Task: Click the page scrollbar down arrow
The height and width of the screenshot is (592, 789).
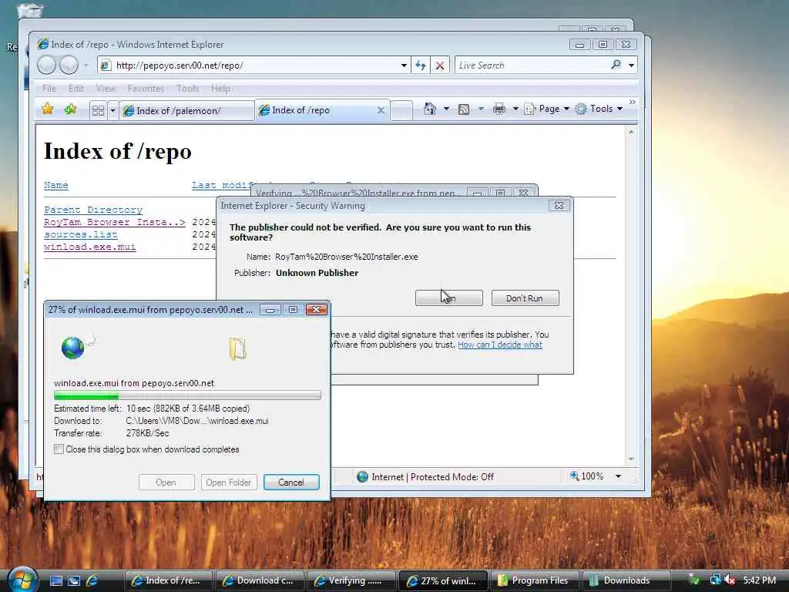Action: [x=631, y=459]
